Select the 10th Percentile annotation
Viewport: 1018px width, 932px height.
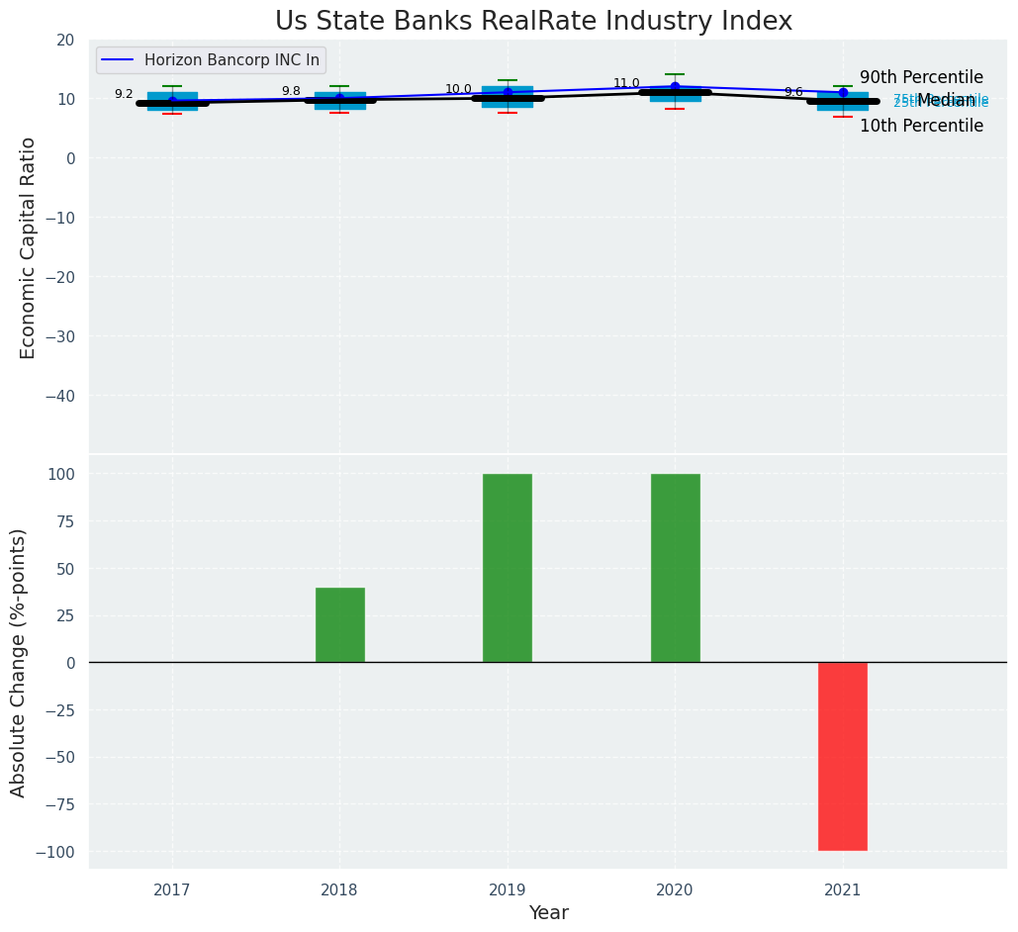921,127
